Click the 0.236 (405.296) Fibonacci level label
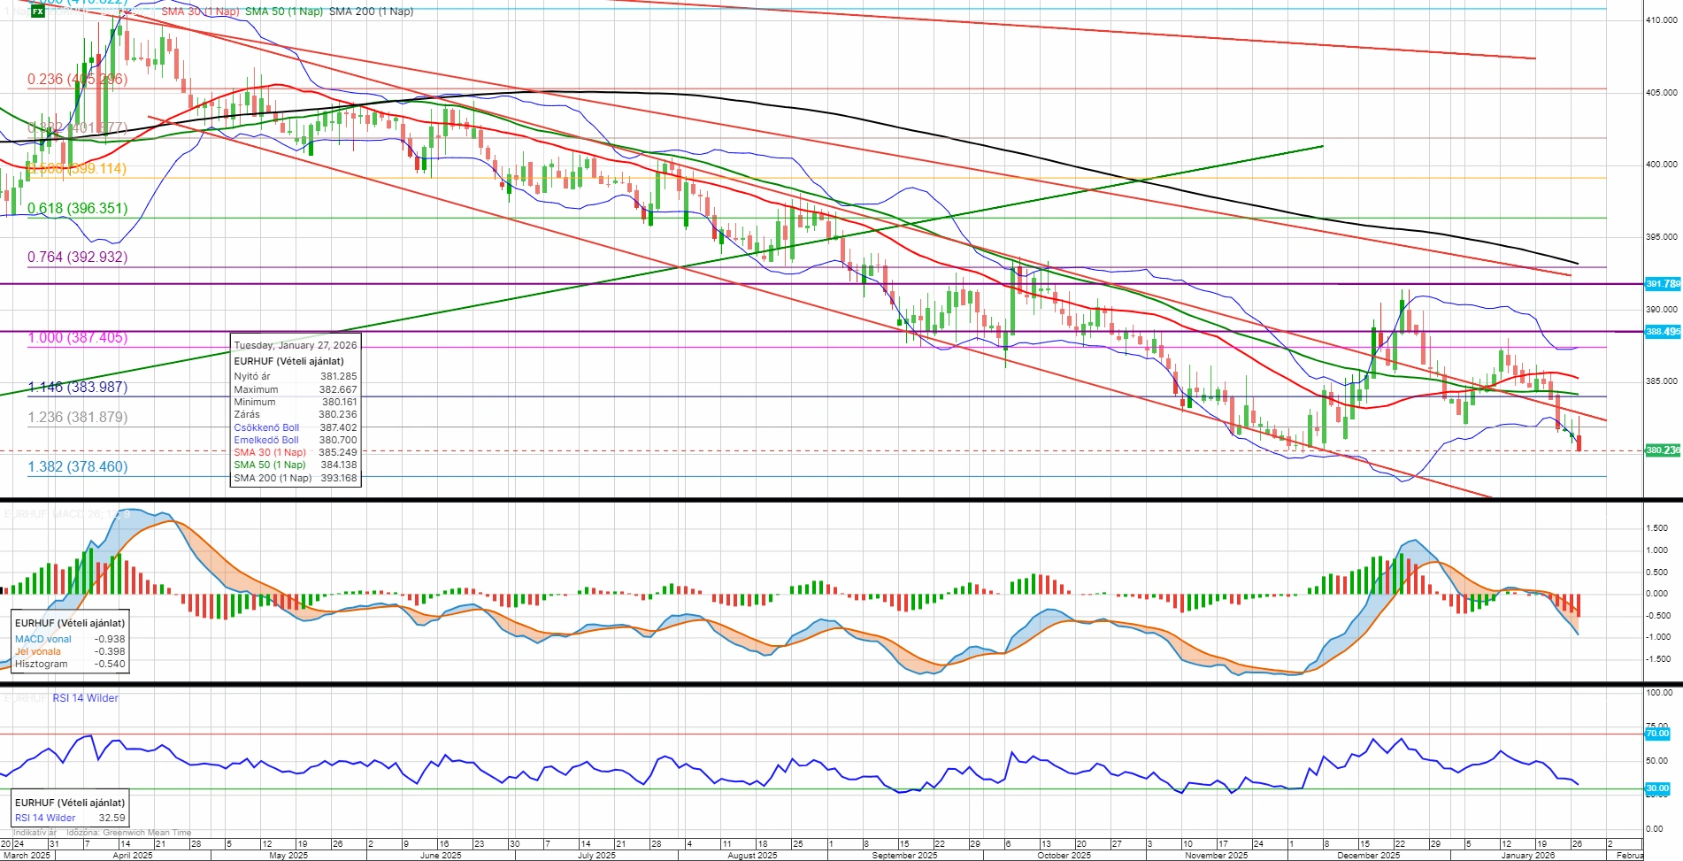The image size is (1683, 861). click(x=78, y=80)
